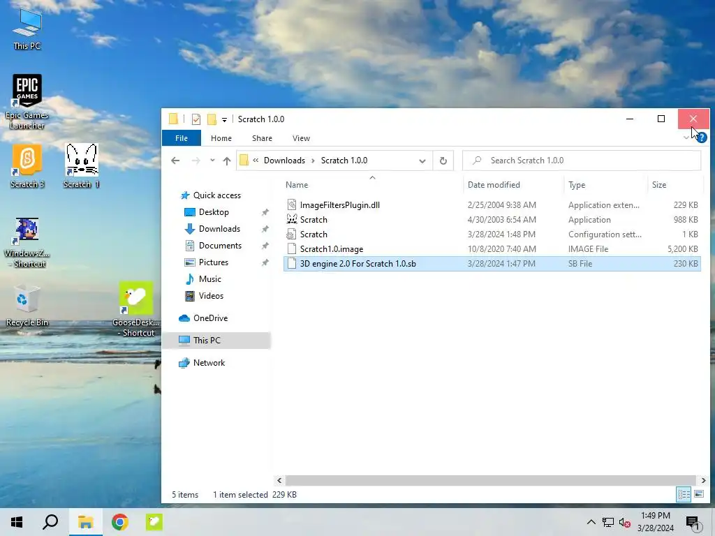Open Videos in the navigation pane
The image size is (715, 536).
tap(211, 296)
